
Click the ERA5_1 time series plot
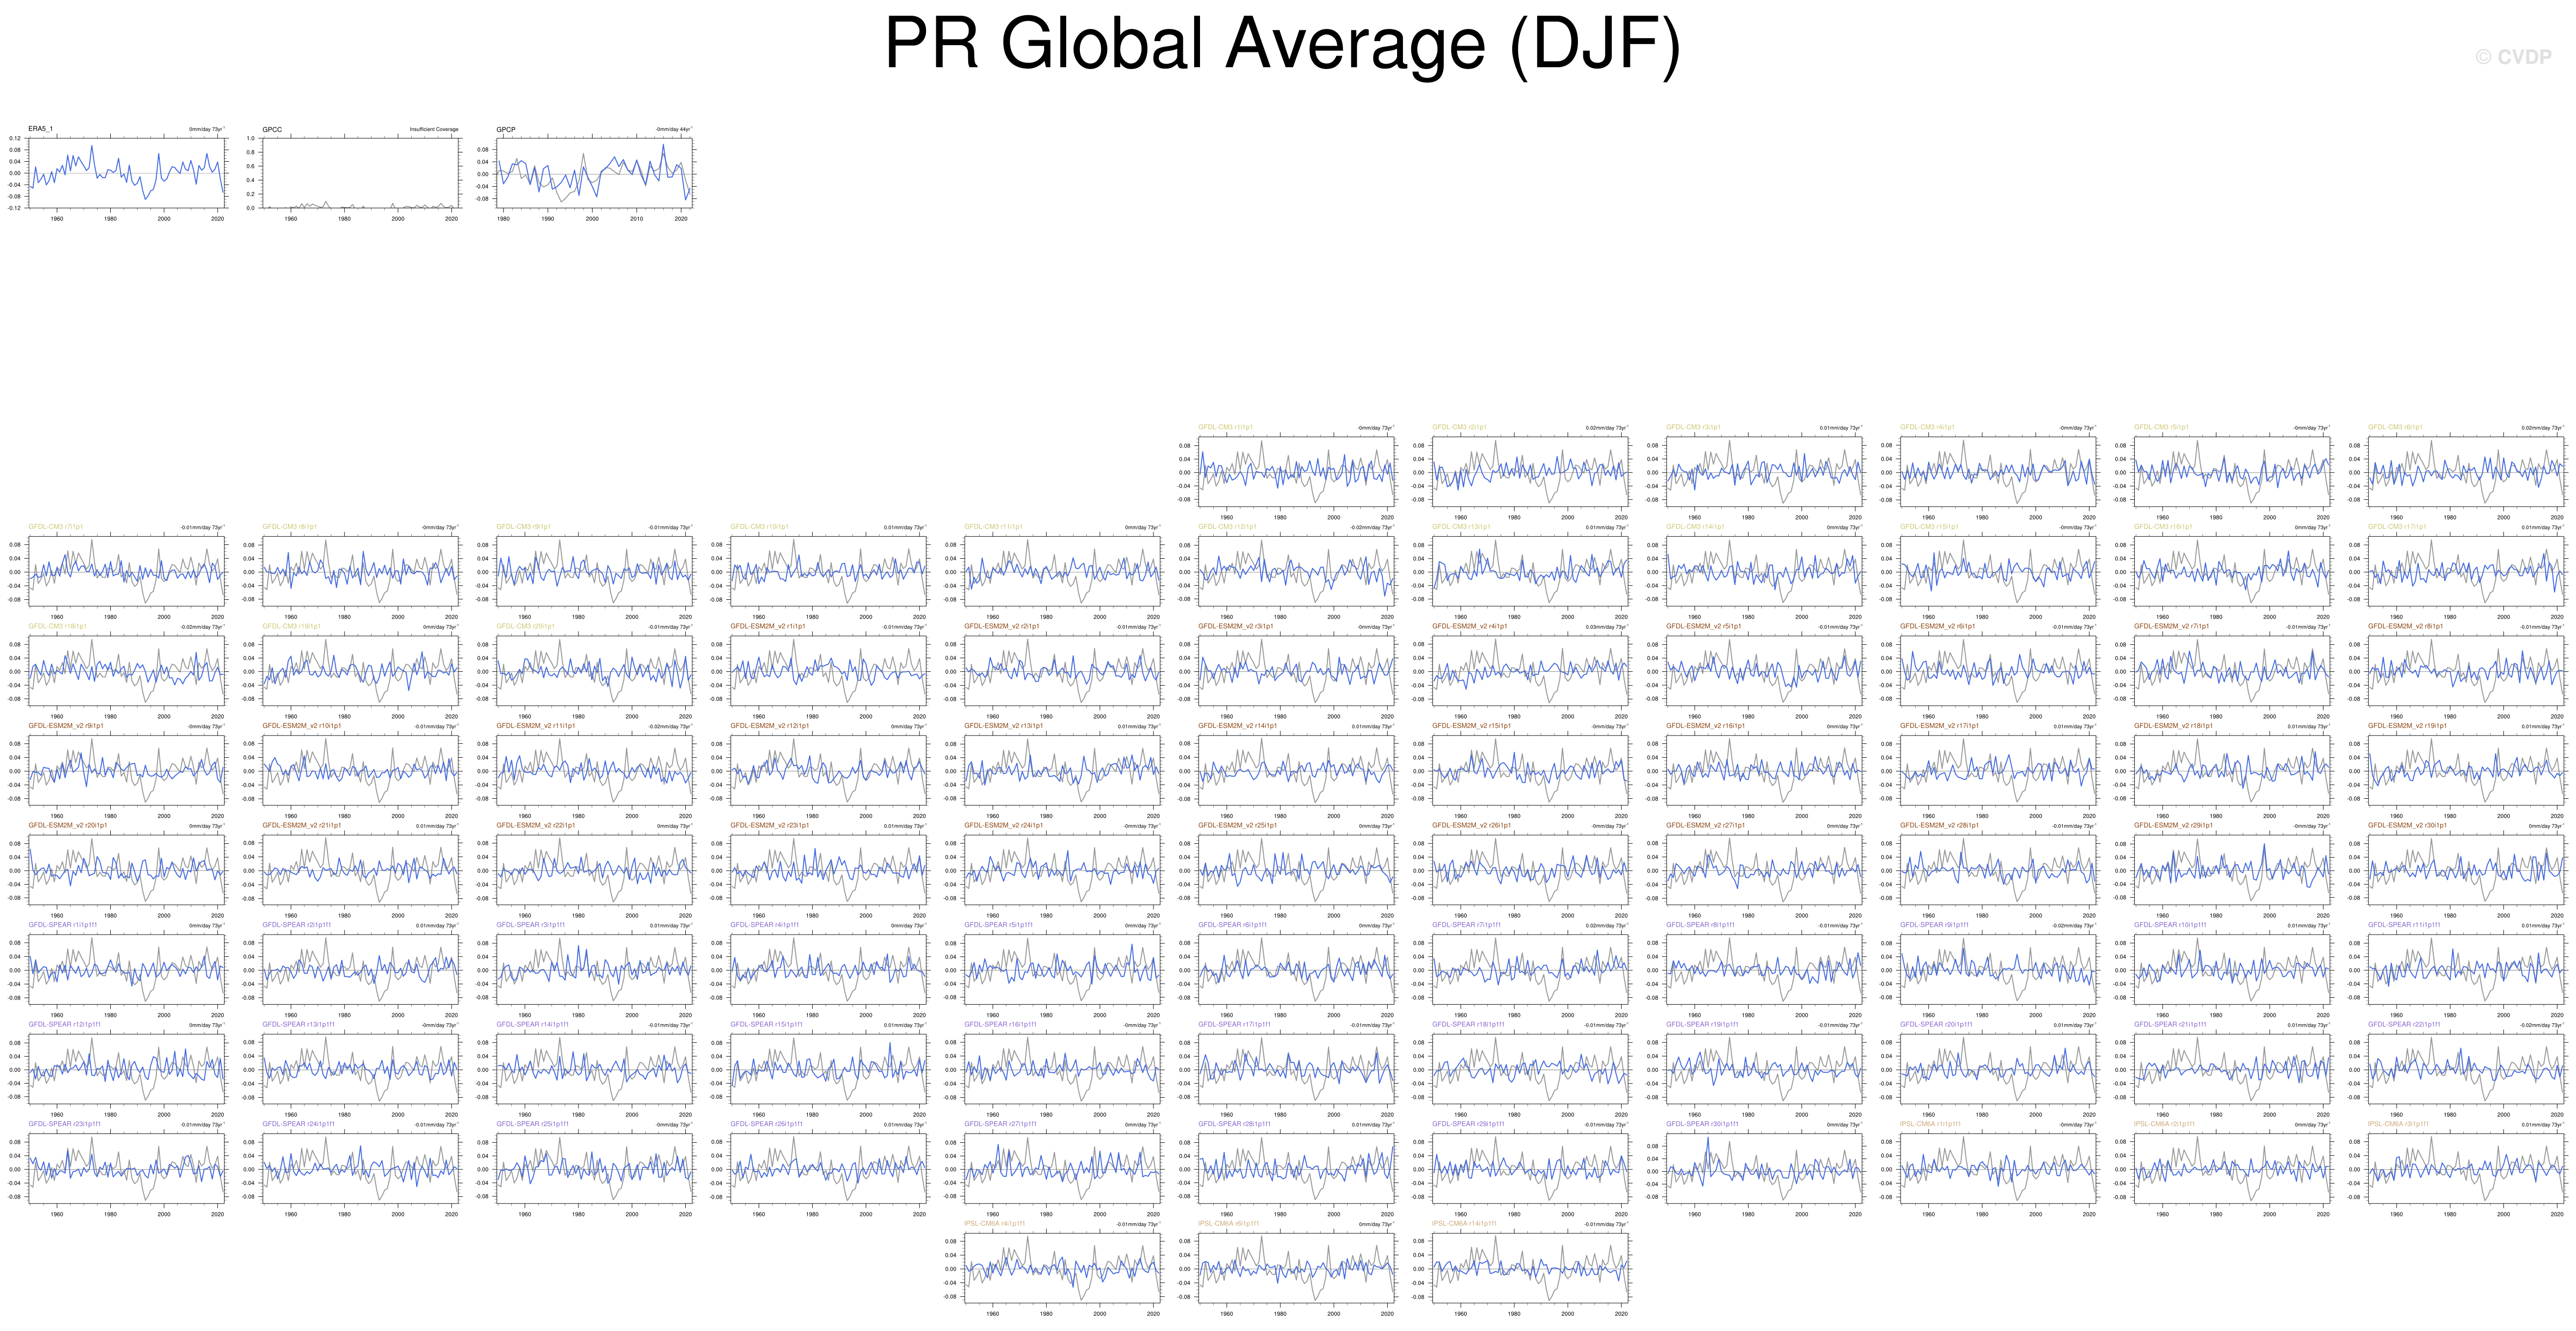pyautogui.click(x=126, y=173)
